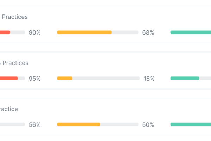211x141 pixels.
Task: Click the red bar beside 95%
Action: click(9, 78)
